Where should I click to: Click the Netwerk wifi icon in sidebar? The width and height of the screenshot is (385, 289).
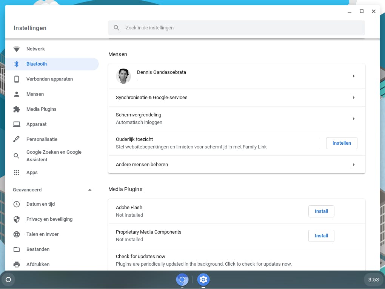coord(17,49)
